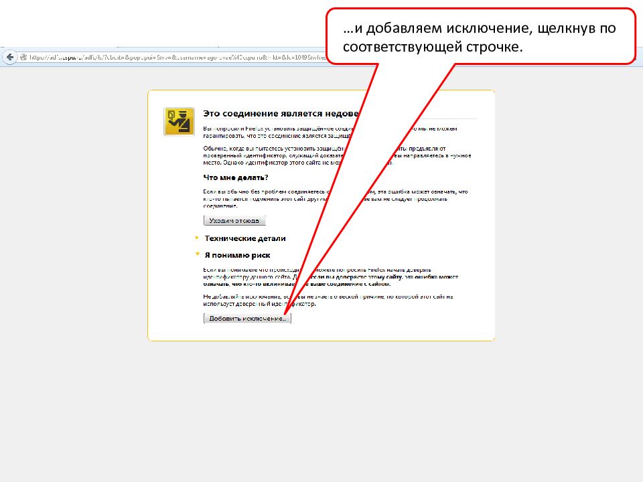Click the "Я понимаю риск" heading text
The height and width of the screenshot is (482, 643).
(x=237, y=255)
